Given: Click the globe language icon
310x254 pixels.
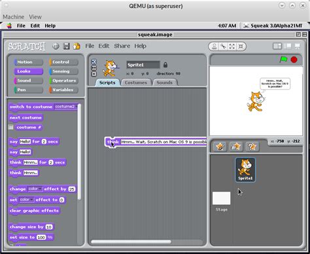Looking at the screenshot, I should [56, 46].
